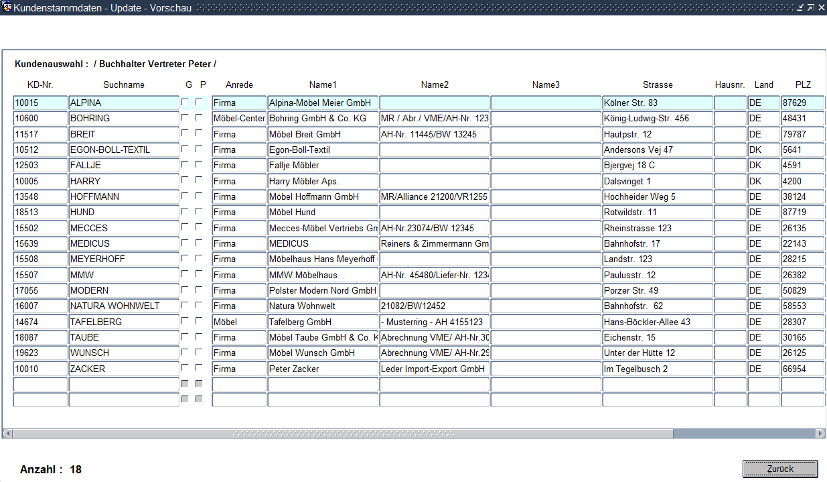
Task: Check the P checkbox in ZACKER row
Action: (x=200, y=368)
